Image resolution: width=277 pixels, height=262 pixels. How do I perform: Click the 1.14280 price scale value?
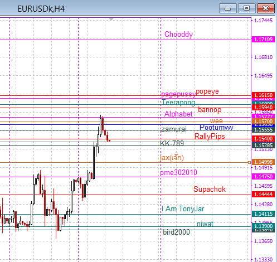[x=263, y=205]
